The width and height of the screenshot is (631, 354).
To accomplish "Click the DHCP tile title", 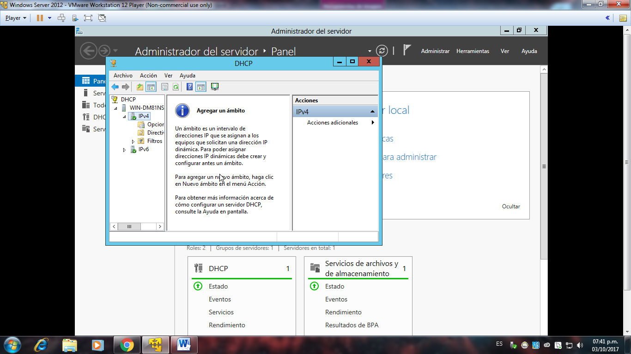I will (x=218, y=268).
